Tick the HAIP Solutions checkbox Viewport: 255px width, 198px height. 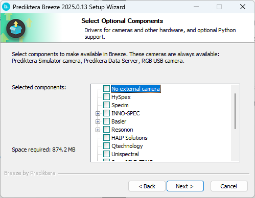pyautogui.click(x=106, y=138)
